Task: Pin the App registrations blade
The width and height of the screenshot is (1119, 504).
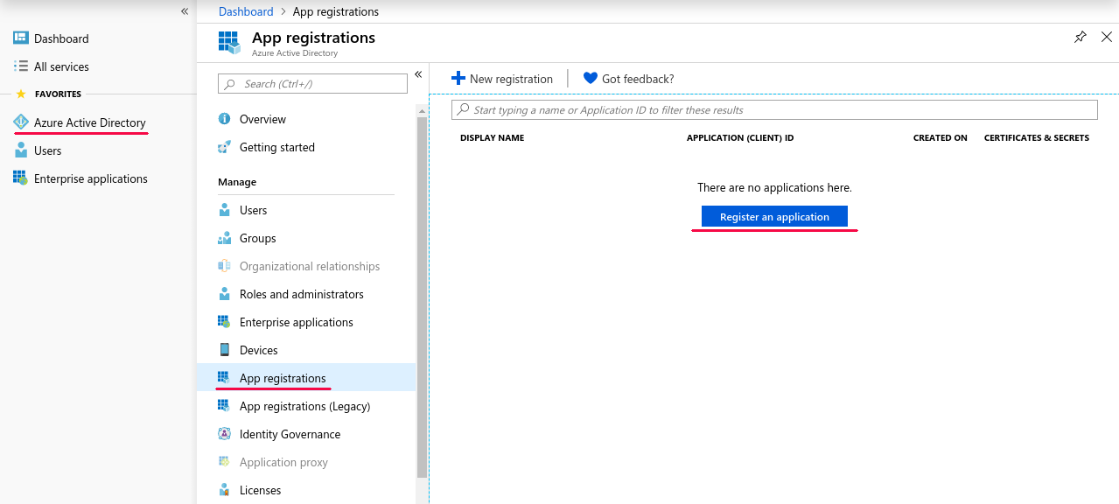Action: click(x=1080, y=37)
